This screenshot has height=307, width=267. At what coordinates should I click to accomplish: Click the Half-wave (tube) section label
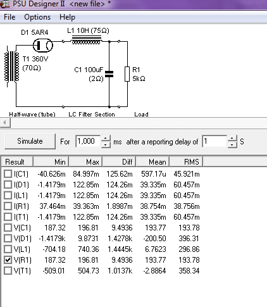pos(32,115)
